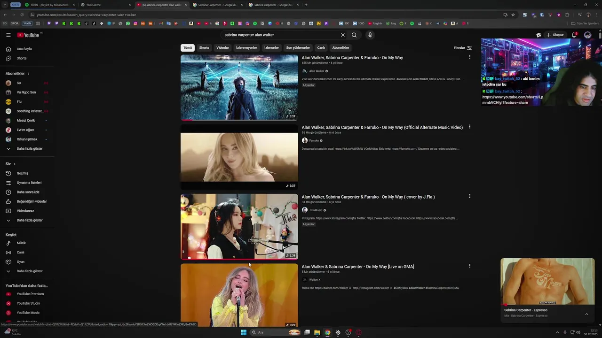Click the Oluştur create button
Screen dimensions: 602x338
[555, 35]
